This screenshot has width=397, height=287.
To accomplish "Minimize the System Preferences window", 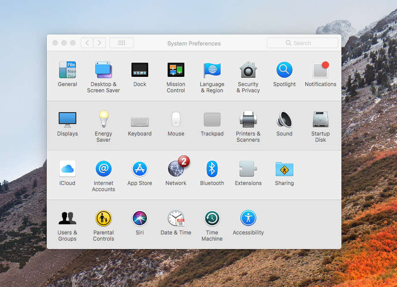I will [64, 43].
